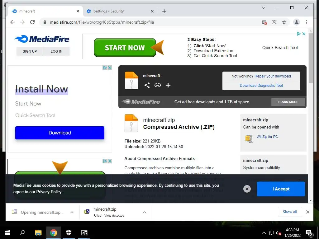This screenshot has height=239, width=319.
Task: Close the Install Now ad
Action: click(110, 68)
